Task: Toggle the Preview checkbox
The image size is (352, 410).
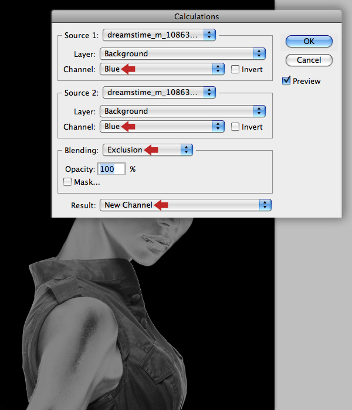Action: [x=286, y=80]
